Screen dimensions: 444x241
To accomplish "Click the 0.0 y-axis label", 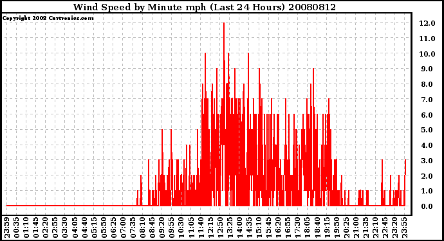I will pyautogui.click(x=427, y=206).
